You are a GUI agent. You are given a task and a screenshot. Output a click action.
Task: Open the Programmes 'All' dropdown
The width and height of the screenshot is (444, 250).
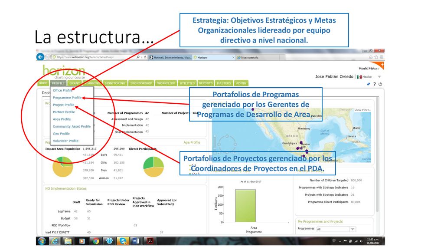click(x=336, y=229)
